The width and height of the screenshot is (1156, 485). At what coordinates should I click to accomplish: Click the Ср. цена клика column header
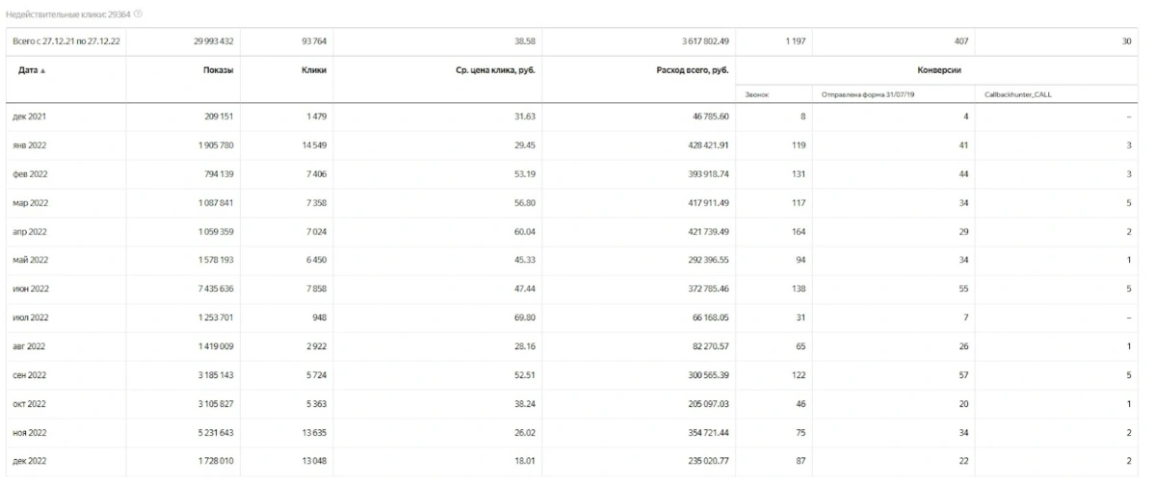(488, 70)
